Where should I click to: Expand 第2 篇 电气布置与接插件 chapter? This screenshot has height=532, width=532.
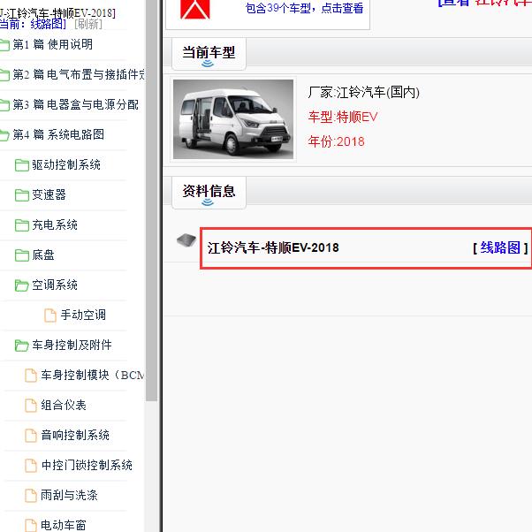[79, 74]
